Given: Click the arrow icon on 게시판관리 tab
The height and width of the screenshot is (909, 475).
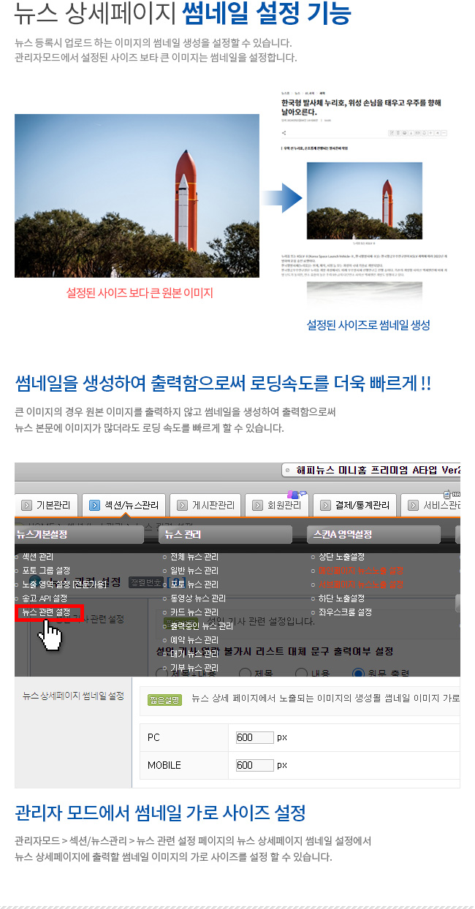Looking at the screenshot, I should coord(182,505).
